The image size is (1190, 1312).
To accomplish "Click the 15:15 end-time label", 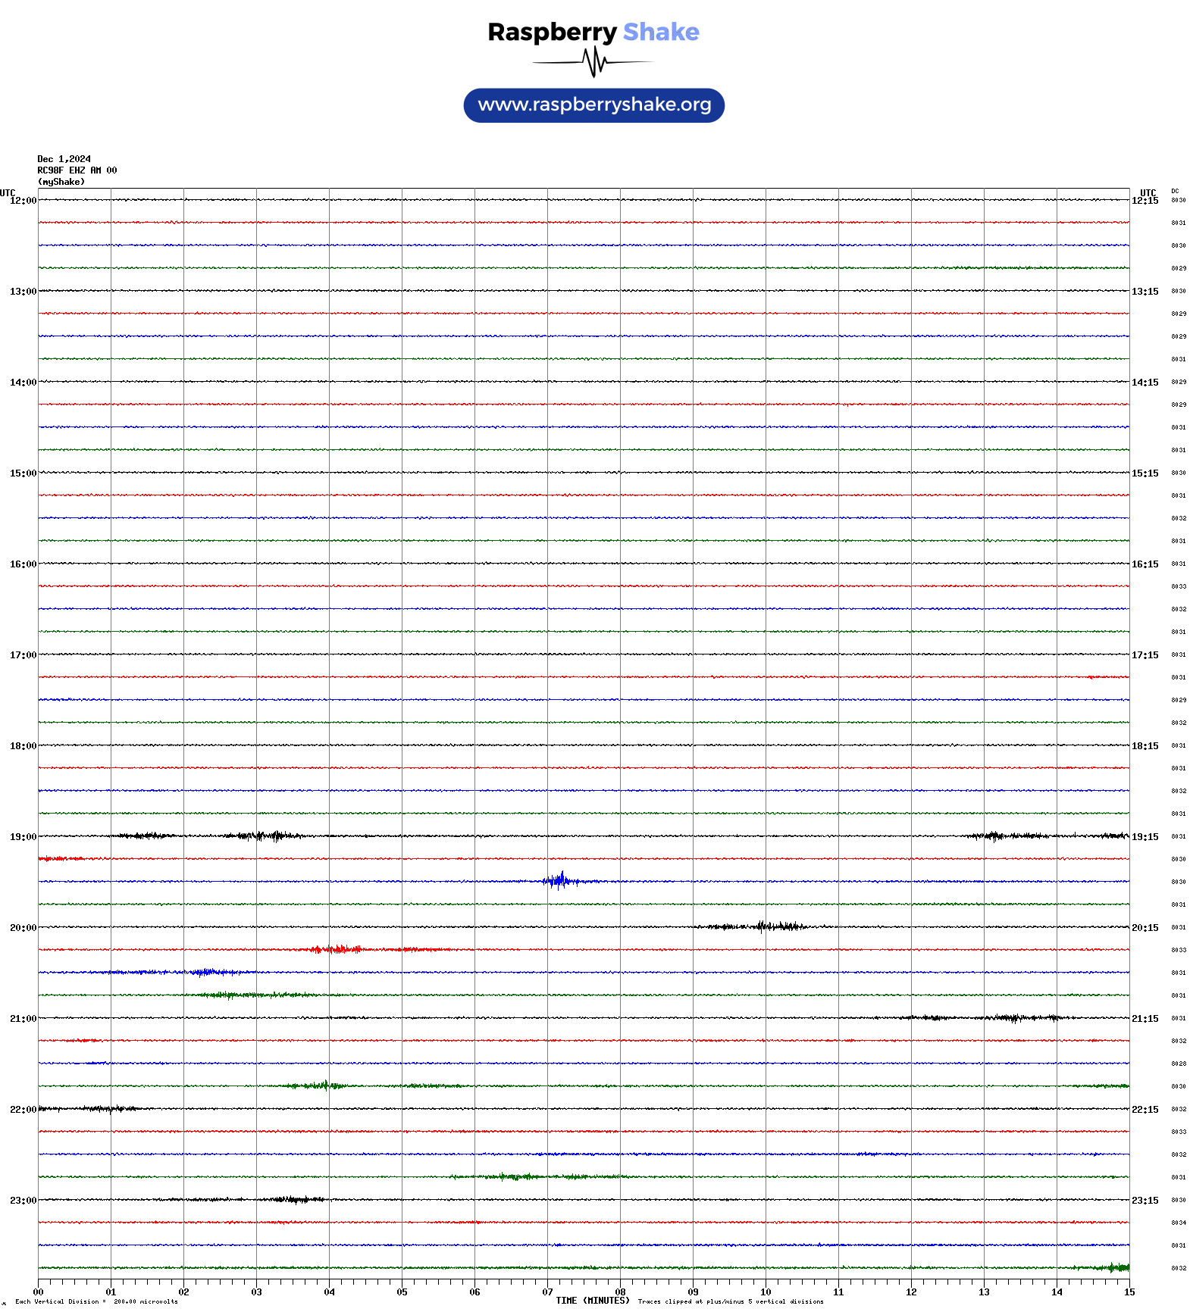I will pos(1145,473).
